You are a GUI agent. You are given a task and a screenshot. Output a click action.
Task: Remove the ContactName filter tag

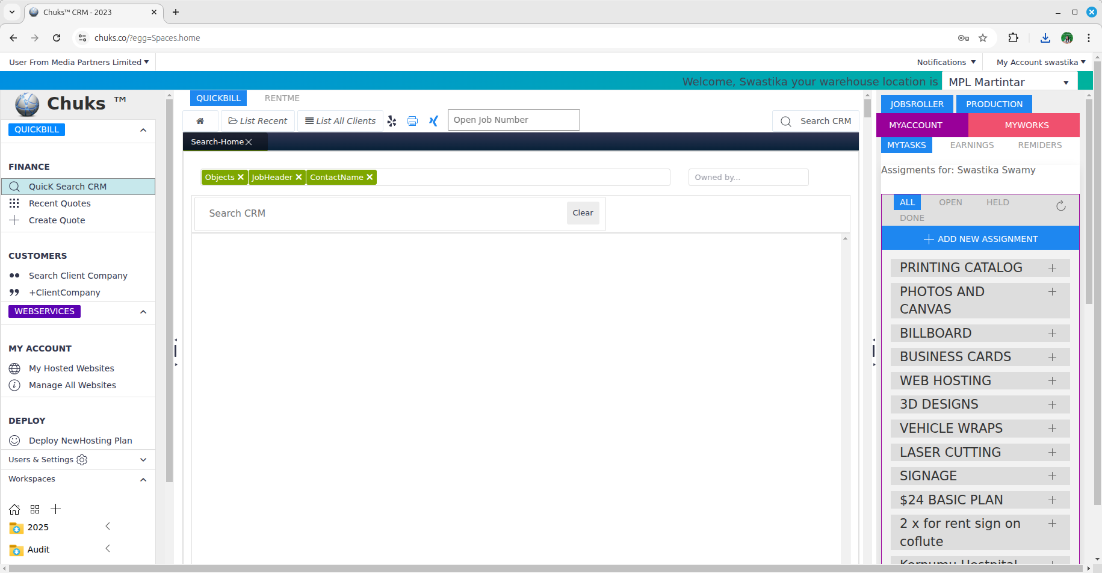pos(370,177)
